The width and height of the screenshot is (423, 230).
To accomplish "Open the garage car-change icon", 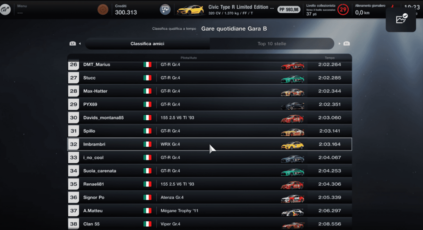I will tap(165, 10).
